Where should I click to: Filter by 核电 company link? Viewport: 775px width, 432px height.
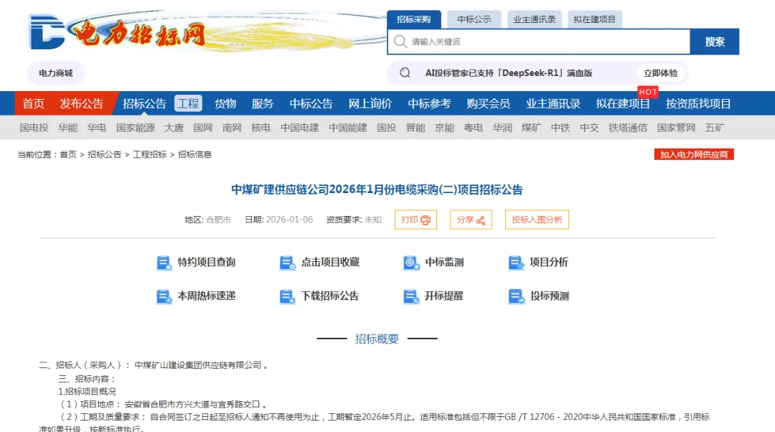261,128
